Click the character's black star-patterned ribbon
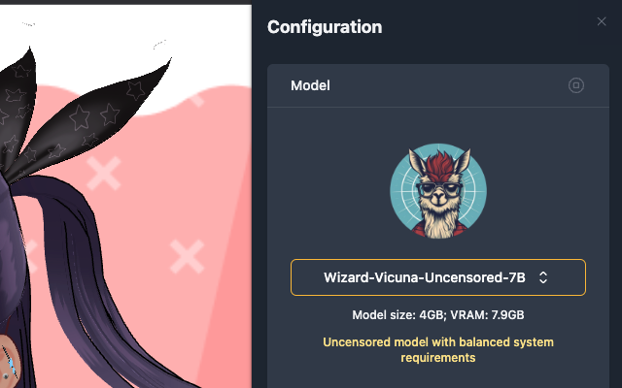Viewport: 622px width, 388px height. 58,107
